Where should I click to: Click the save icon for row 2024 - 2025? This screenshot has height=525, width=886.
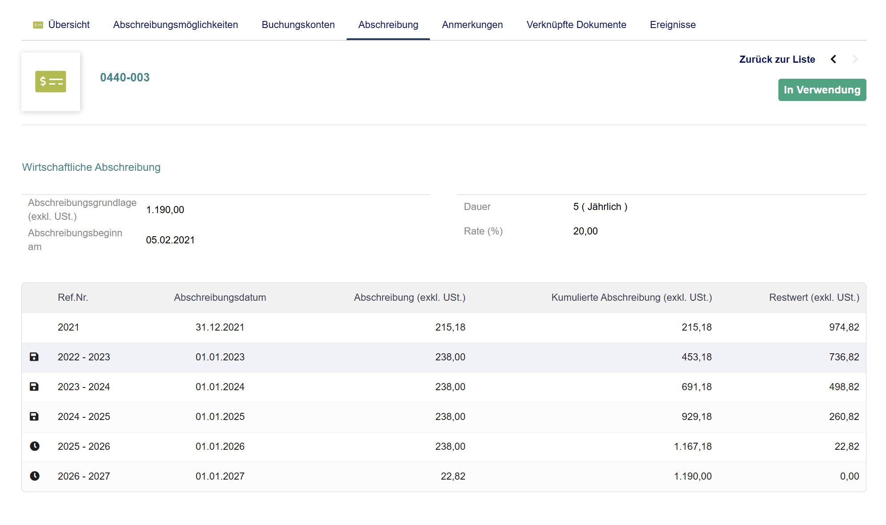pos(34,416)
